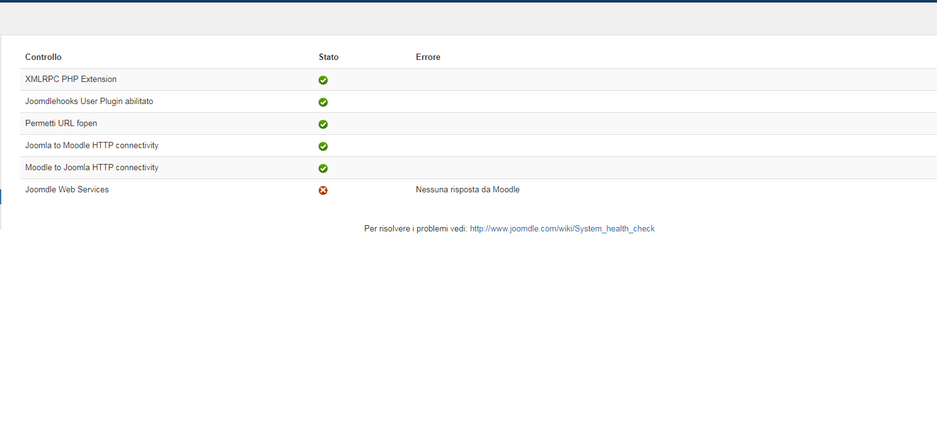This screenshot has width=937, height=437.
Task: Select the Joomdle Web Services row label
Action: (x=67, y=190)
